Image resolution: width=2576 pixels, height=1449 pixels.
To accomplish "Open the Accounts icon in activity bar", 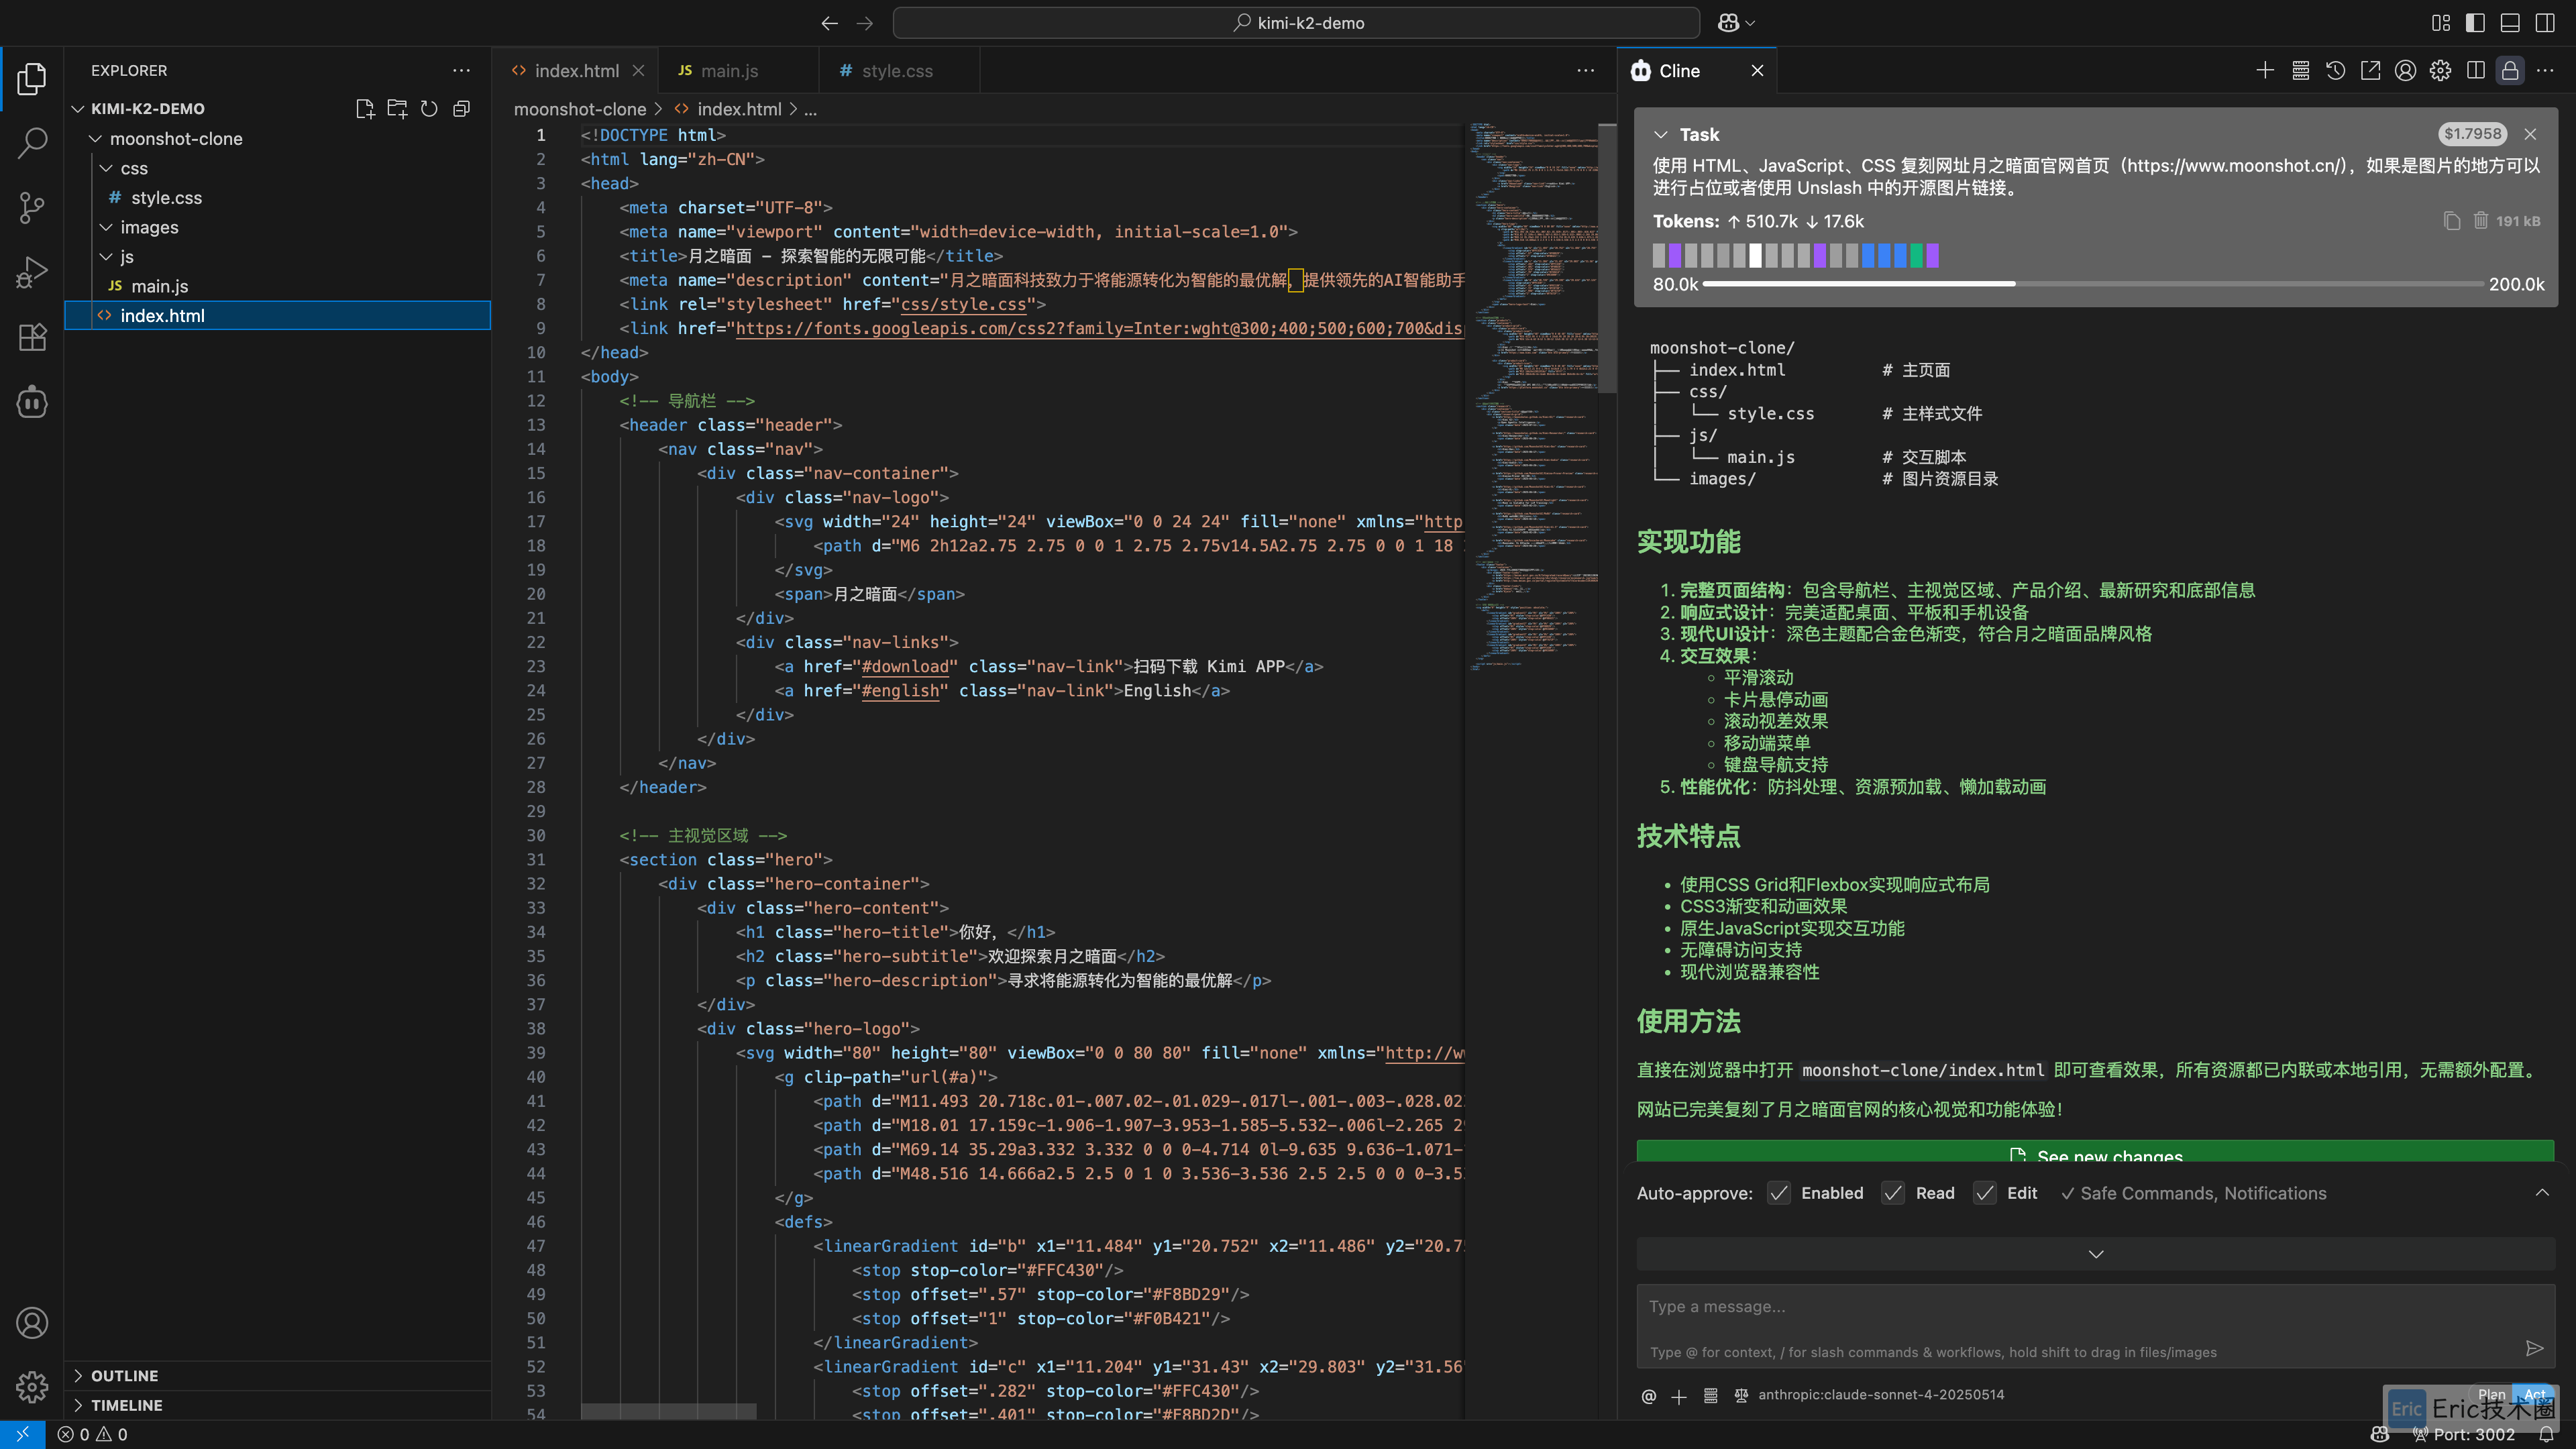I will [32, 1323].
